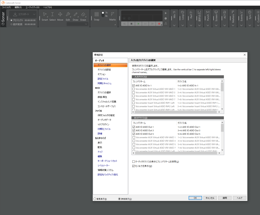This screenshot has width=260, height=215.
Task: Expand the Perf module chevron
Action: pos(191,26)
